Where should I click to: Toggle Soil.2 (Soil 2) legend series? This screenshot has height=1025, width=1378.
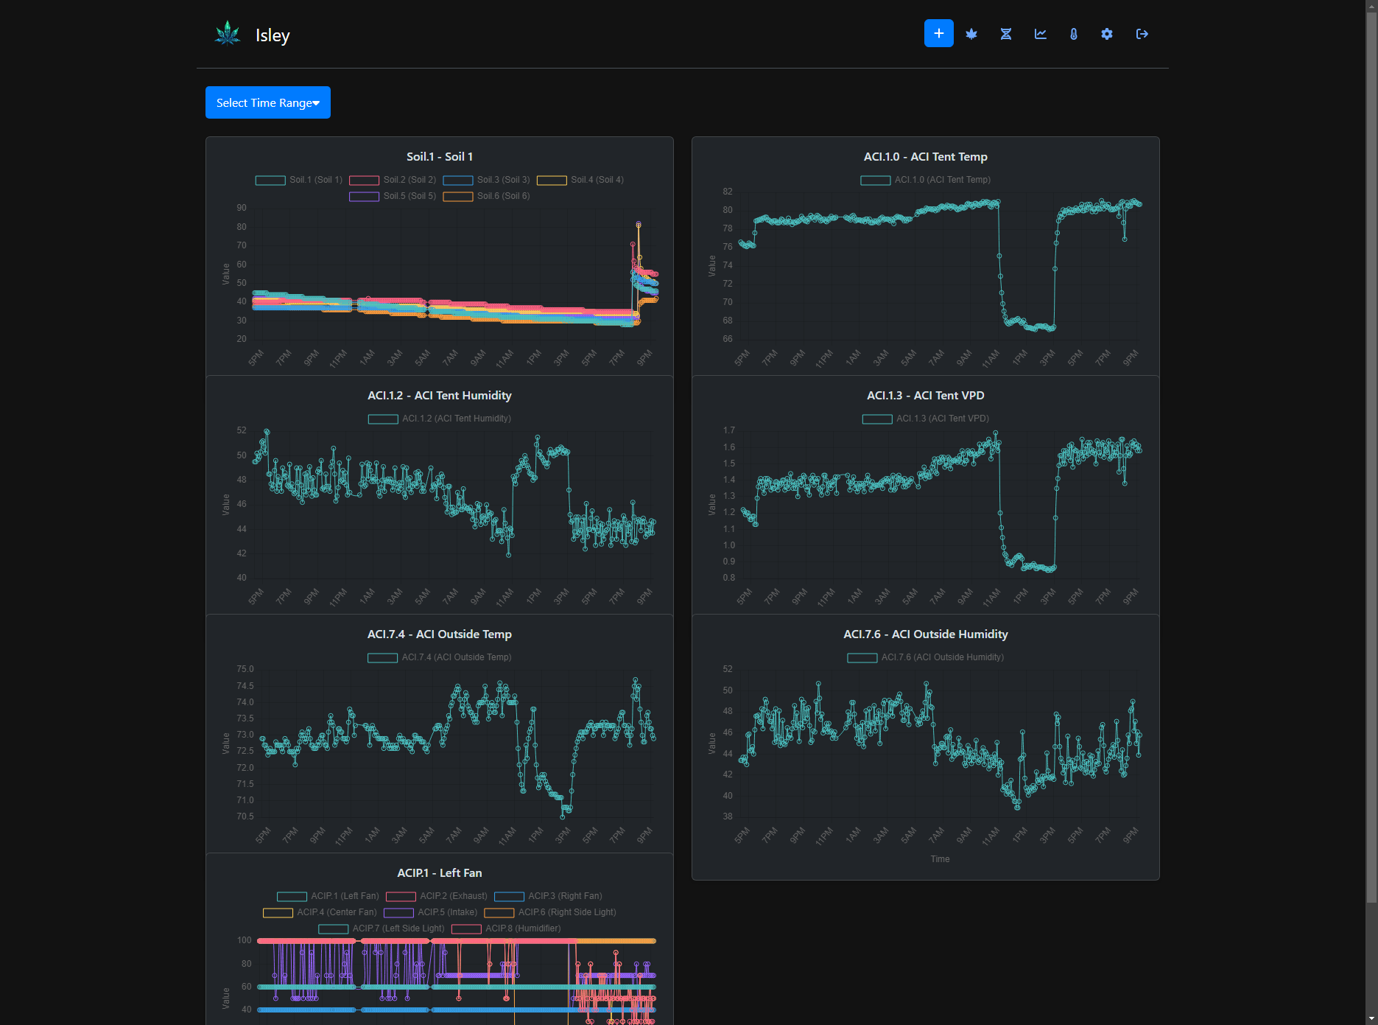tap(393, 180)
